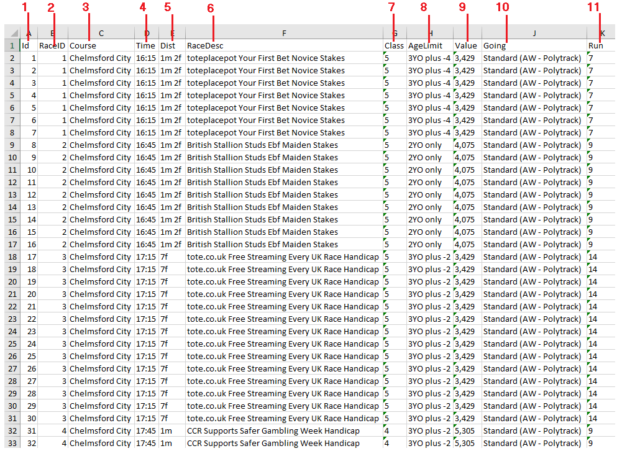Click the Select All corner of the sheet
Screen dimensions: 617x451
(x=12, y=33)
